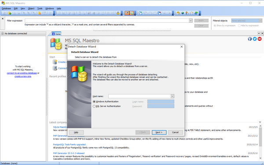
Task: Expand overflow chevron after filter buttons
Action: point(135,14)
